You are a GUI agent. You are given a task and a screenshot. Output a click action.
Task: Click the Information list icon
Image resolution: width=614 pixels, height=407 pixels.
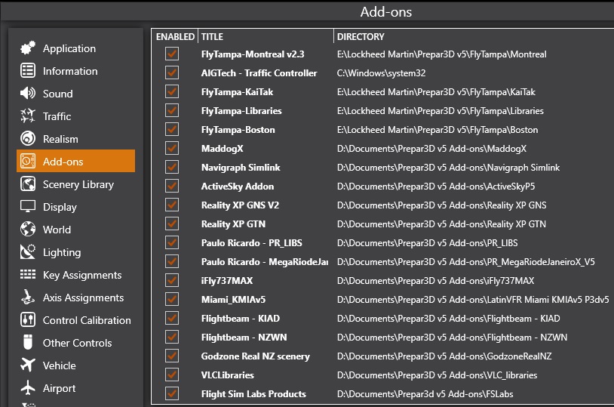pyautogui.click(x=28, y=70)
